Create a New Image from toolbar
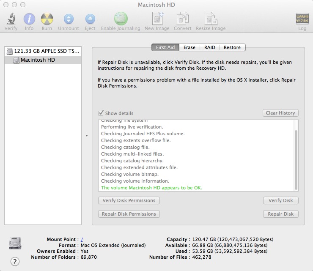This screenshot has width=313, height=271. (x=157, y=19)
